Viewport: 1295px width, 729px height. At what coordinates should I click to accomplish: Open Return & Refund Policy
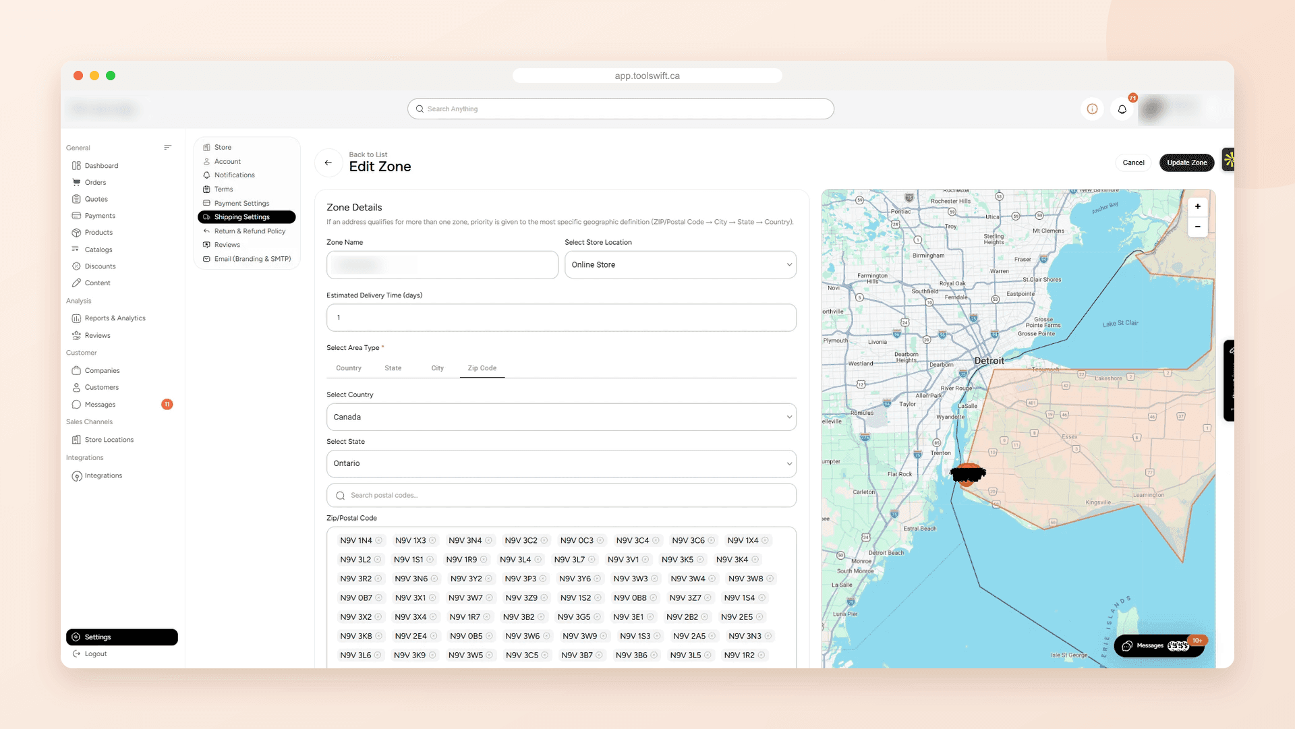tap(250, 231)
